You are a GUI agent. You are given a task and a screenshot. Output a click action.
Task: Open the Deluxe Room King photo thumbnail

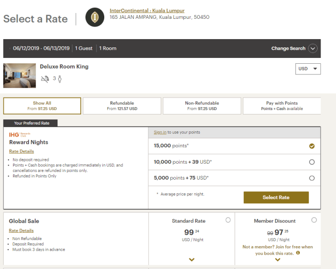pyautogui.click(x=19, y=75)
